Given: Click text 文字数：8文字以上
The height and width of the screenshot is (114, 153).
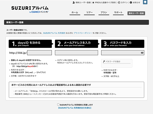Looking at the screenshot, I should click(x=111, y=76).
